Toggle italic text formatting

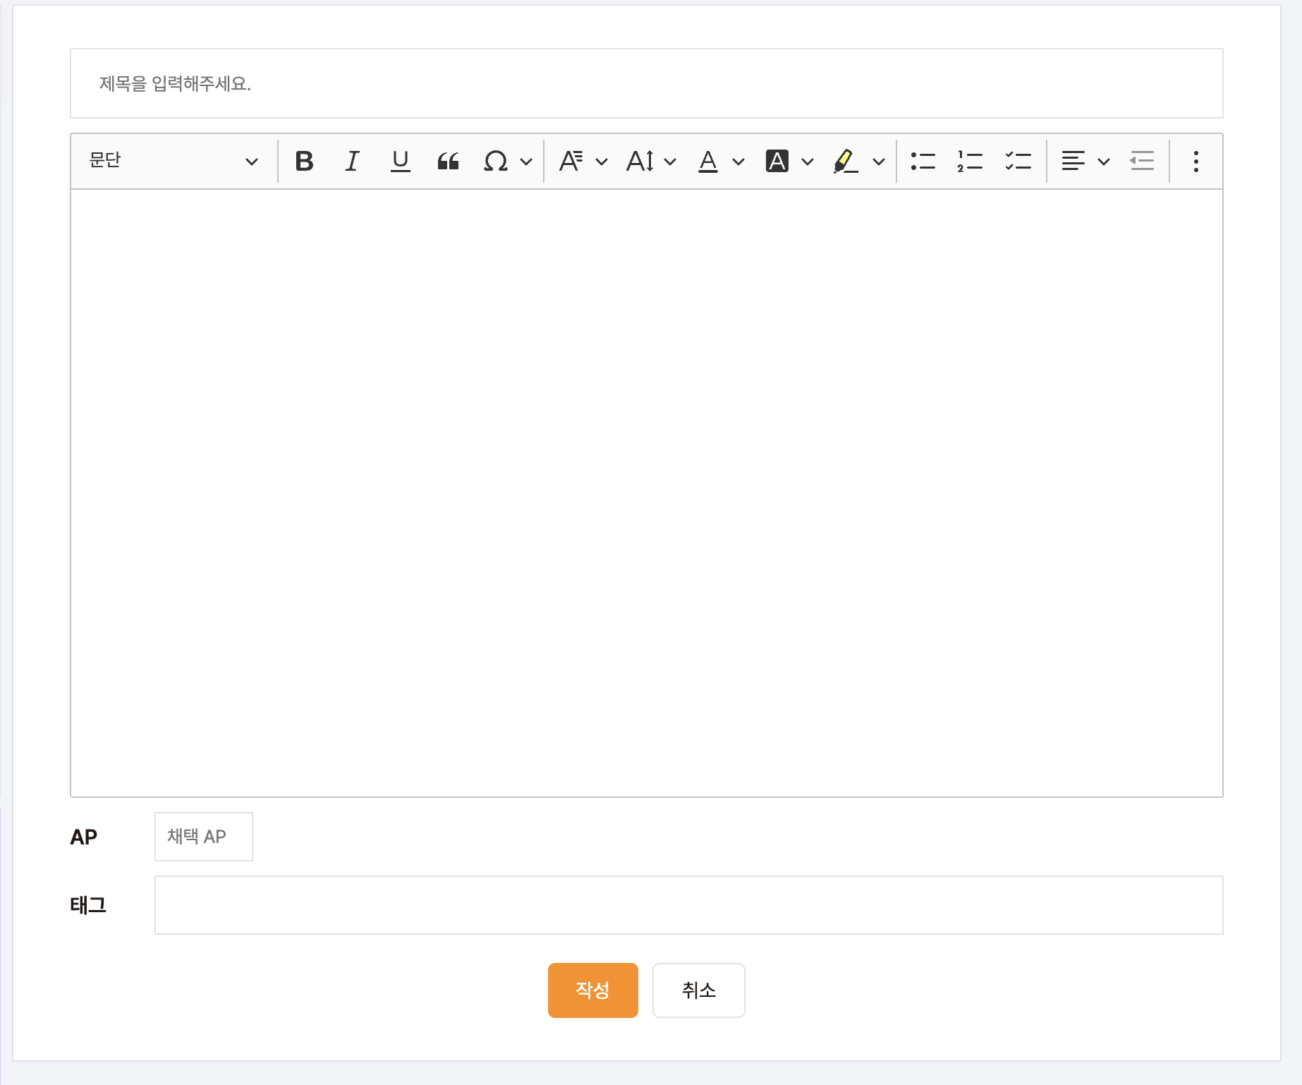coord(352,162)
